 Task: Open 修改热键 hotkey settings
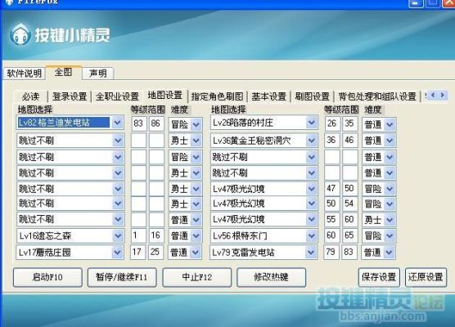272,277
